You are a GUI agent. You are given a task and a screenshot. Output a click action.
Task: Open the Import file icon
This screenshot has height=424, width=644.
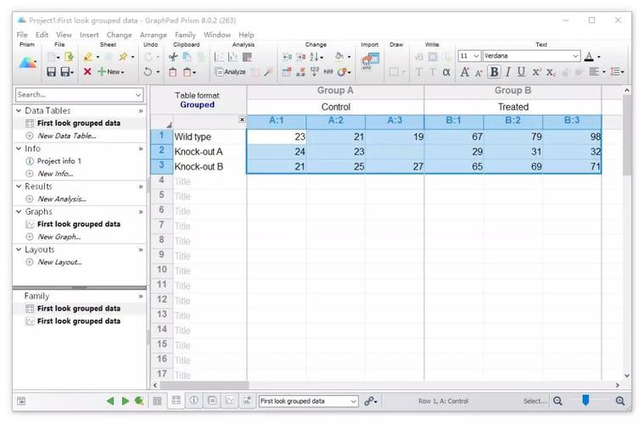tap(370, 61)
